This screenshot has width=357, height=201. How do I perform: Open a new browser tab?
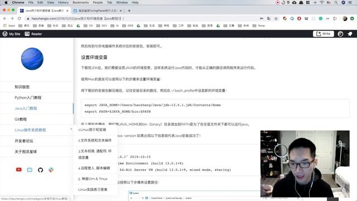129,11
